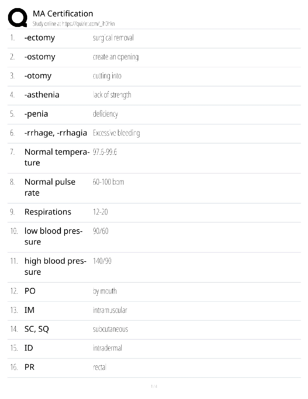
Task: Select the -ectomy term
Action: (x=40, y=38)
